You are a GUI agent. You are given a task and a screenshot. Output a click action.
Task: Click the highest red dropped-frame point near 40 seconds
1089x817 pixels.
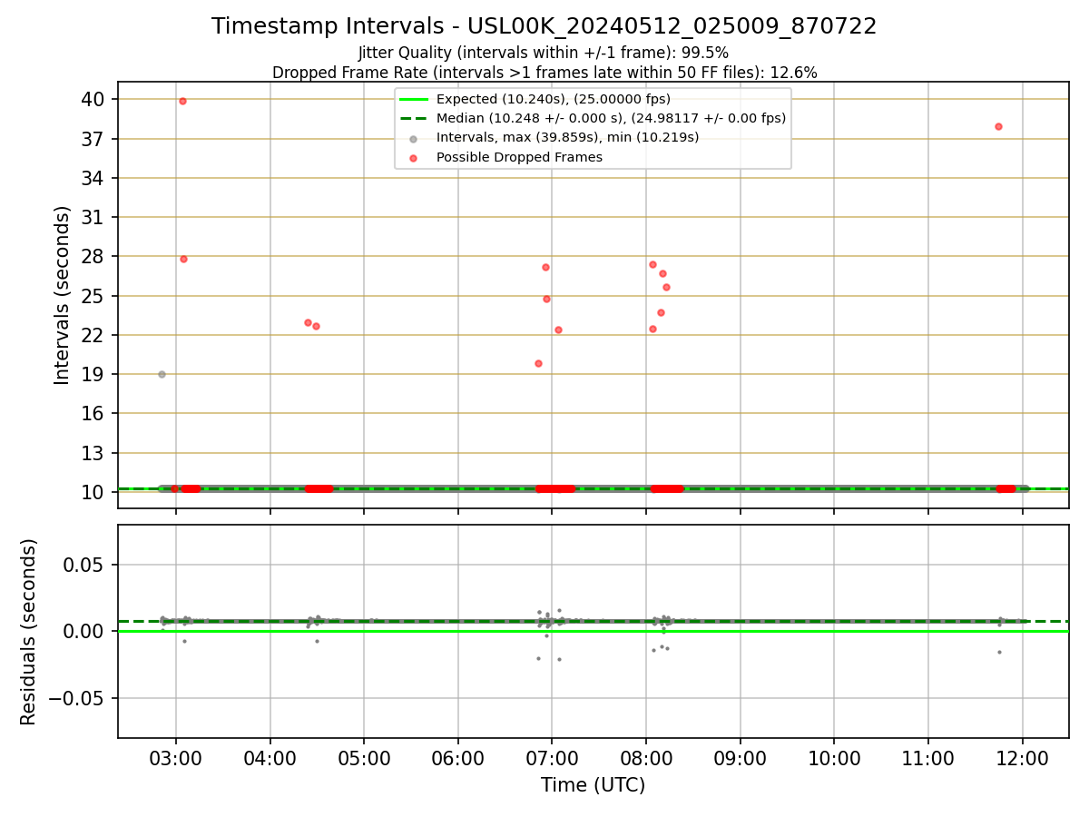point(182,101)
